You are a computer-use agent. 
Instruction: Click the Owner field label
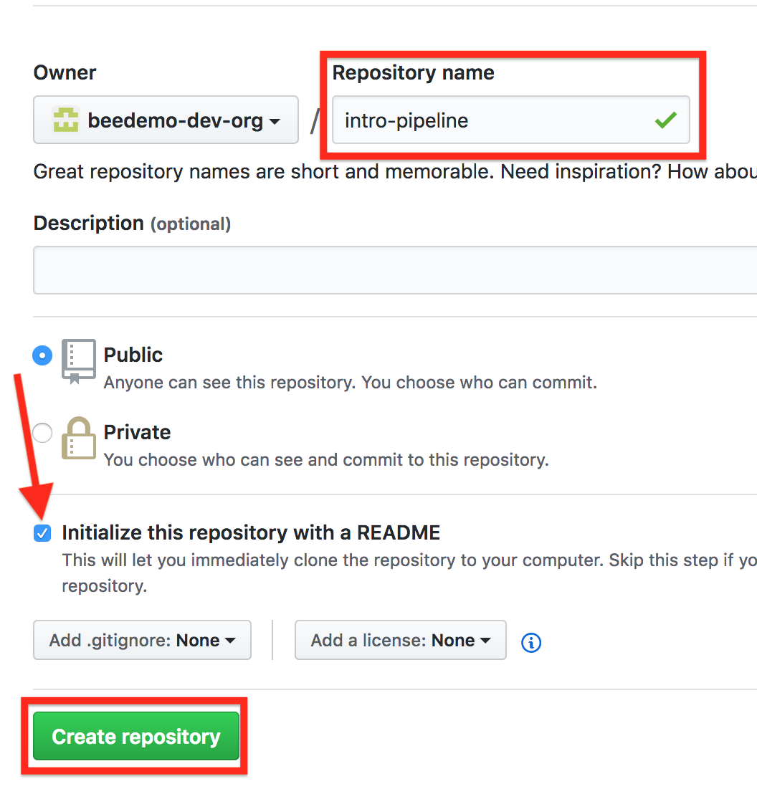[x=65, y=73]
